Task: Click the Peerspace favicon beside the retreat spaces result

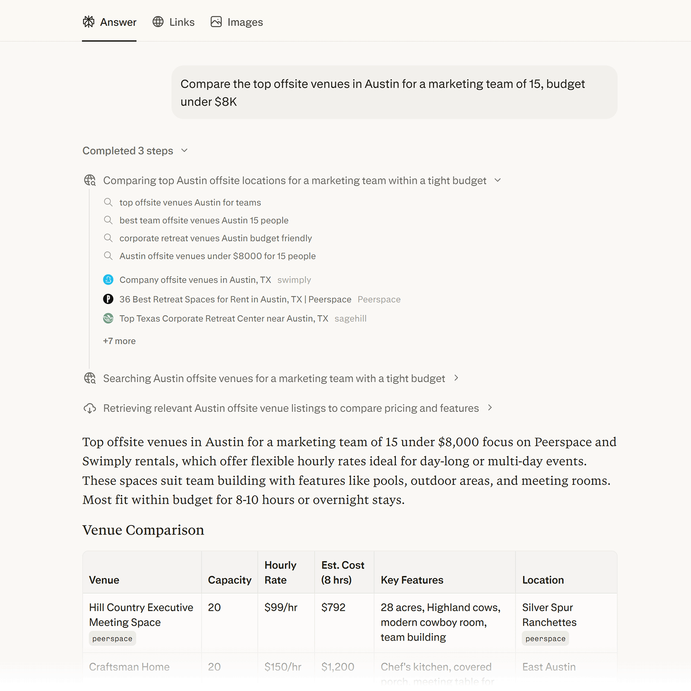Action: click(x=108, y=299)
